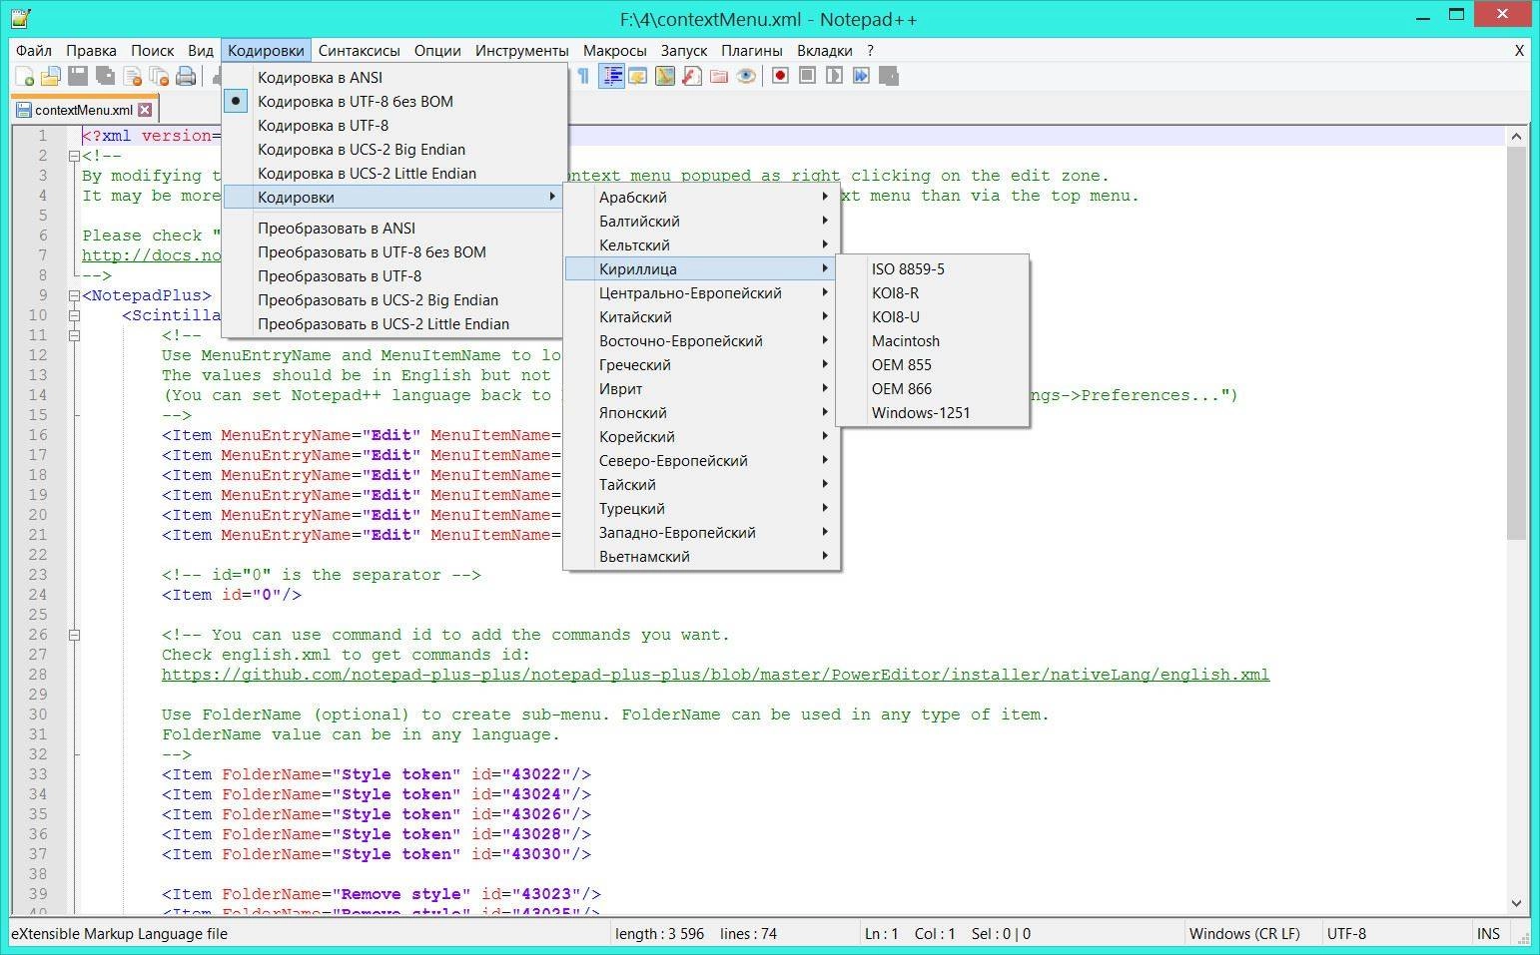Click the Open file toolbar icon

coord(51,76)
